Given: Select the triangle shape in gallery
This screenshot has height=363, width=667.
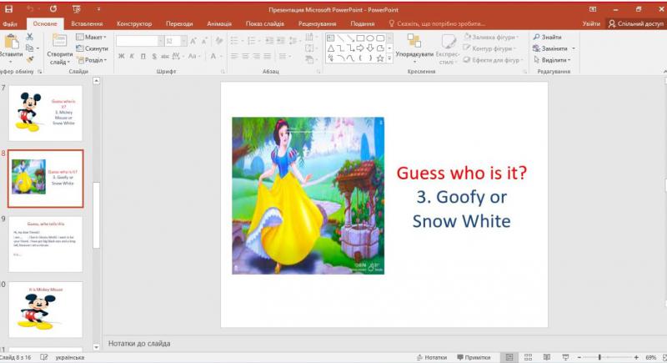Looking at the screenshot, I should (330, 48).
